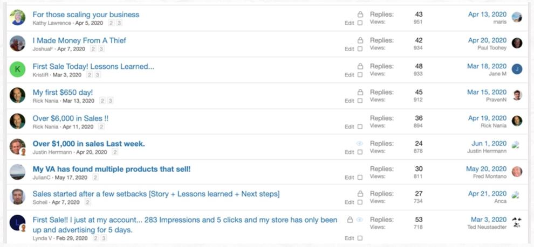The height and width of the screenshot is (247, 534).
Task: Click the lock icon on the 'First Sale!! I just at my account' thread
Action: [350, 220]
